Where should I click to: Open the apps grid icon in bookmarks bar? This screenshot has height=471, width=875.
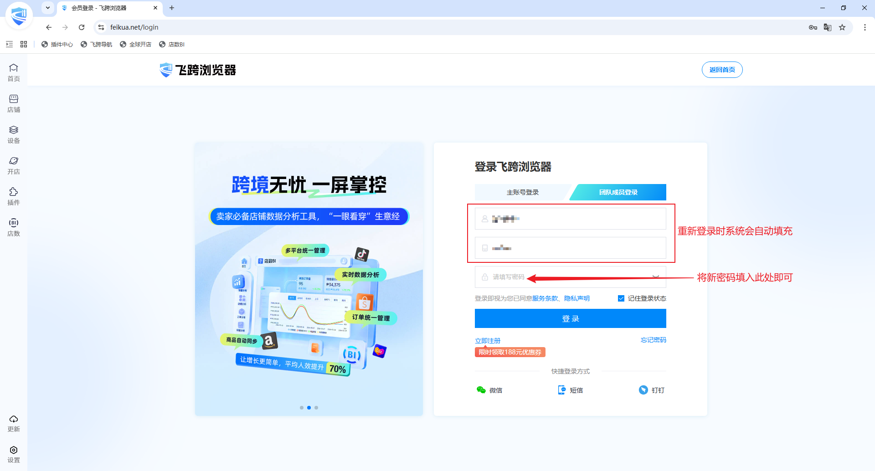click(24, 44)
